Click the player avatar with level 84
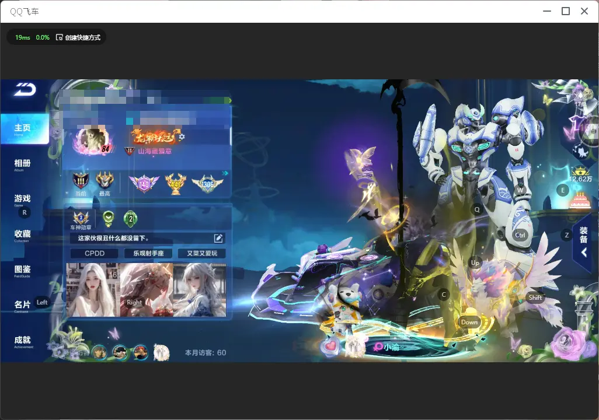The height and width of the screenshot is (420, 599). pos(93,142)
